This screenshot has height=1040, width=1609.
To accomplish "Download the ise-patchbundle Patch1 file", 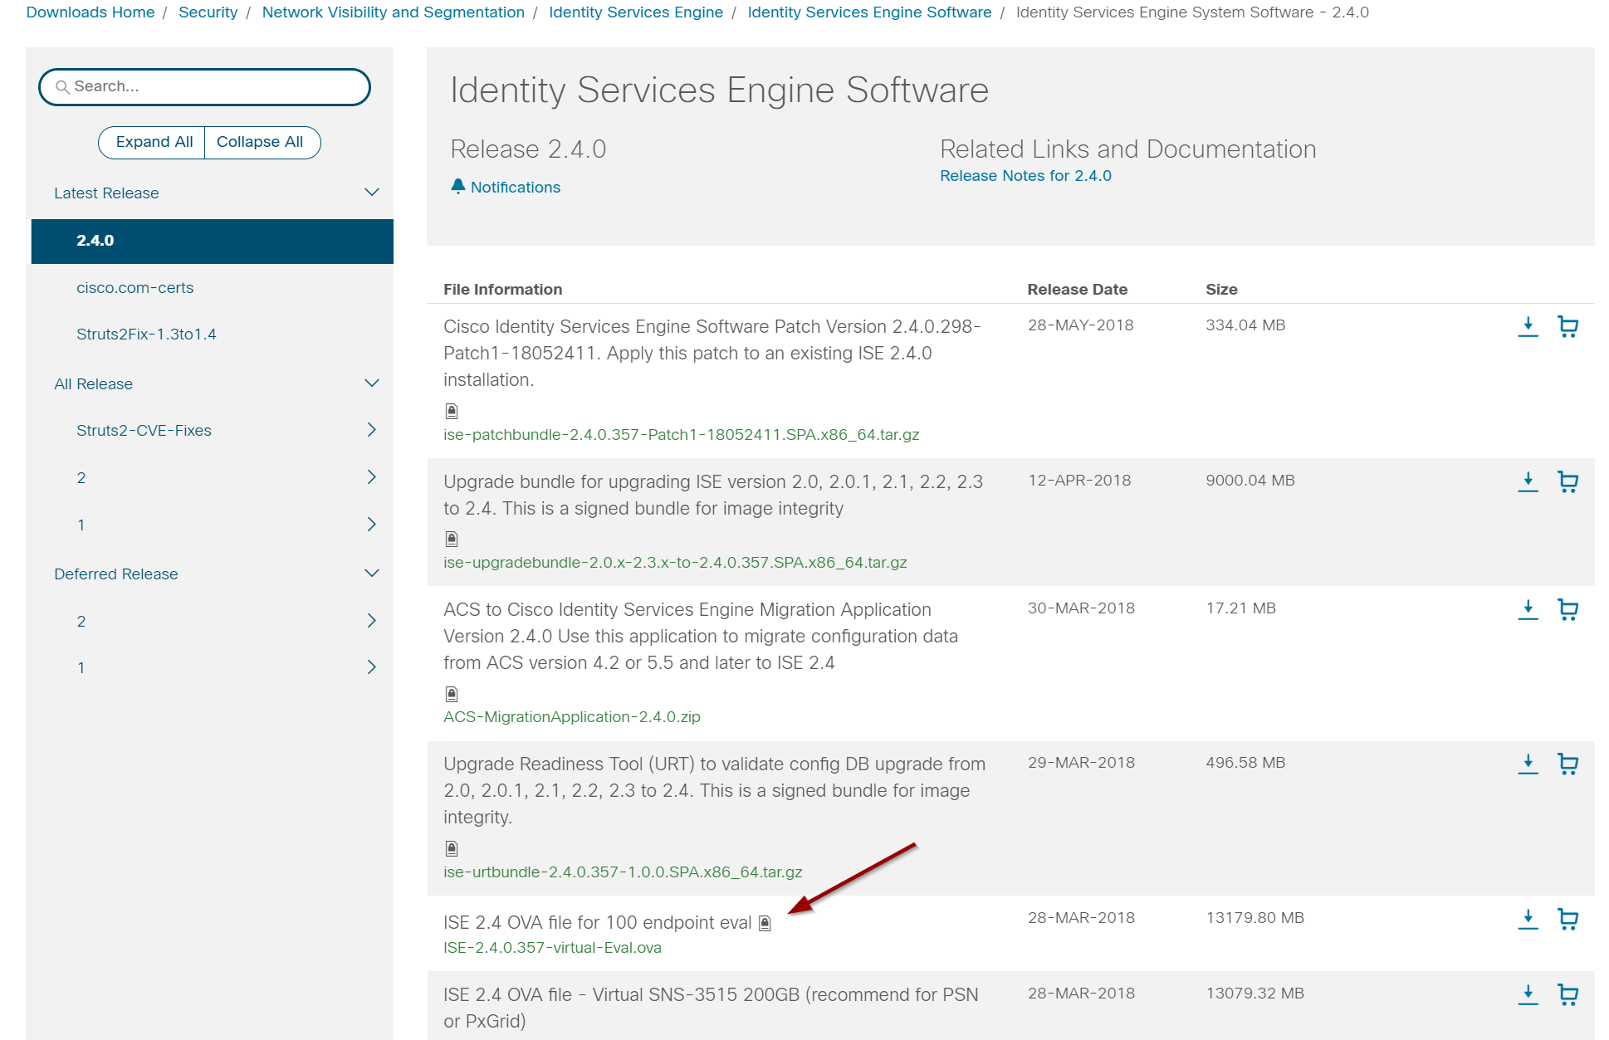I will [x=1528, y=327].
